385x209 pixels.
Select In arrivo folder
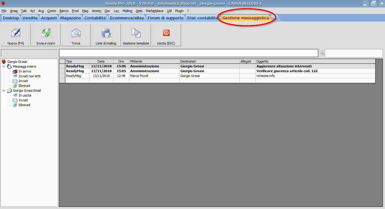tap(25, 71)
